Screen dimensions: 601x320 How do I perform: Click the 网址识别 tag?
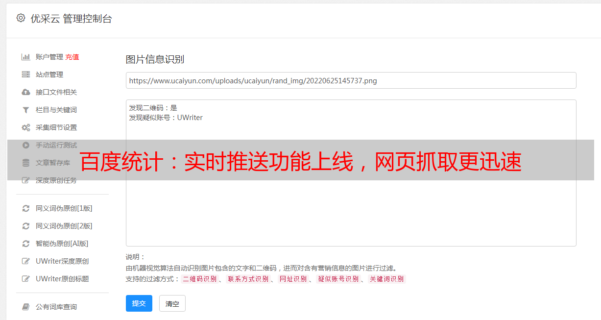[293, 279]
